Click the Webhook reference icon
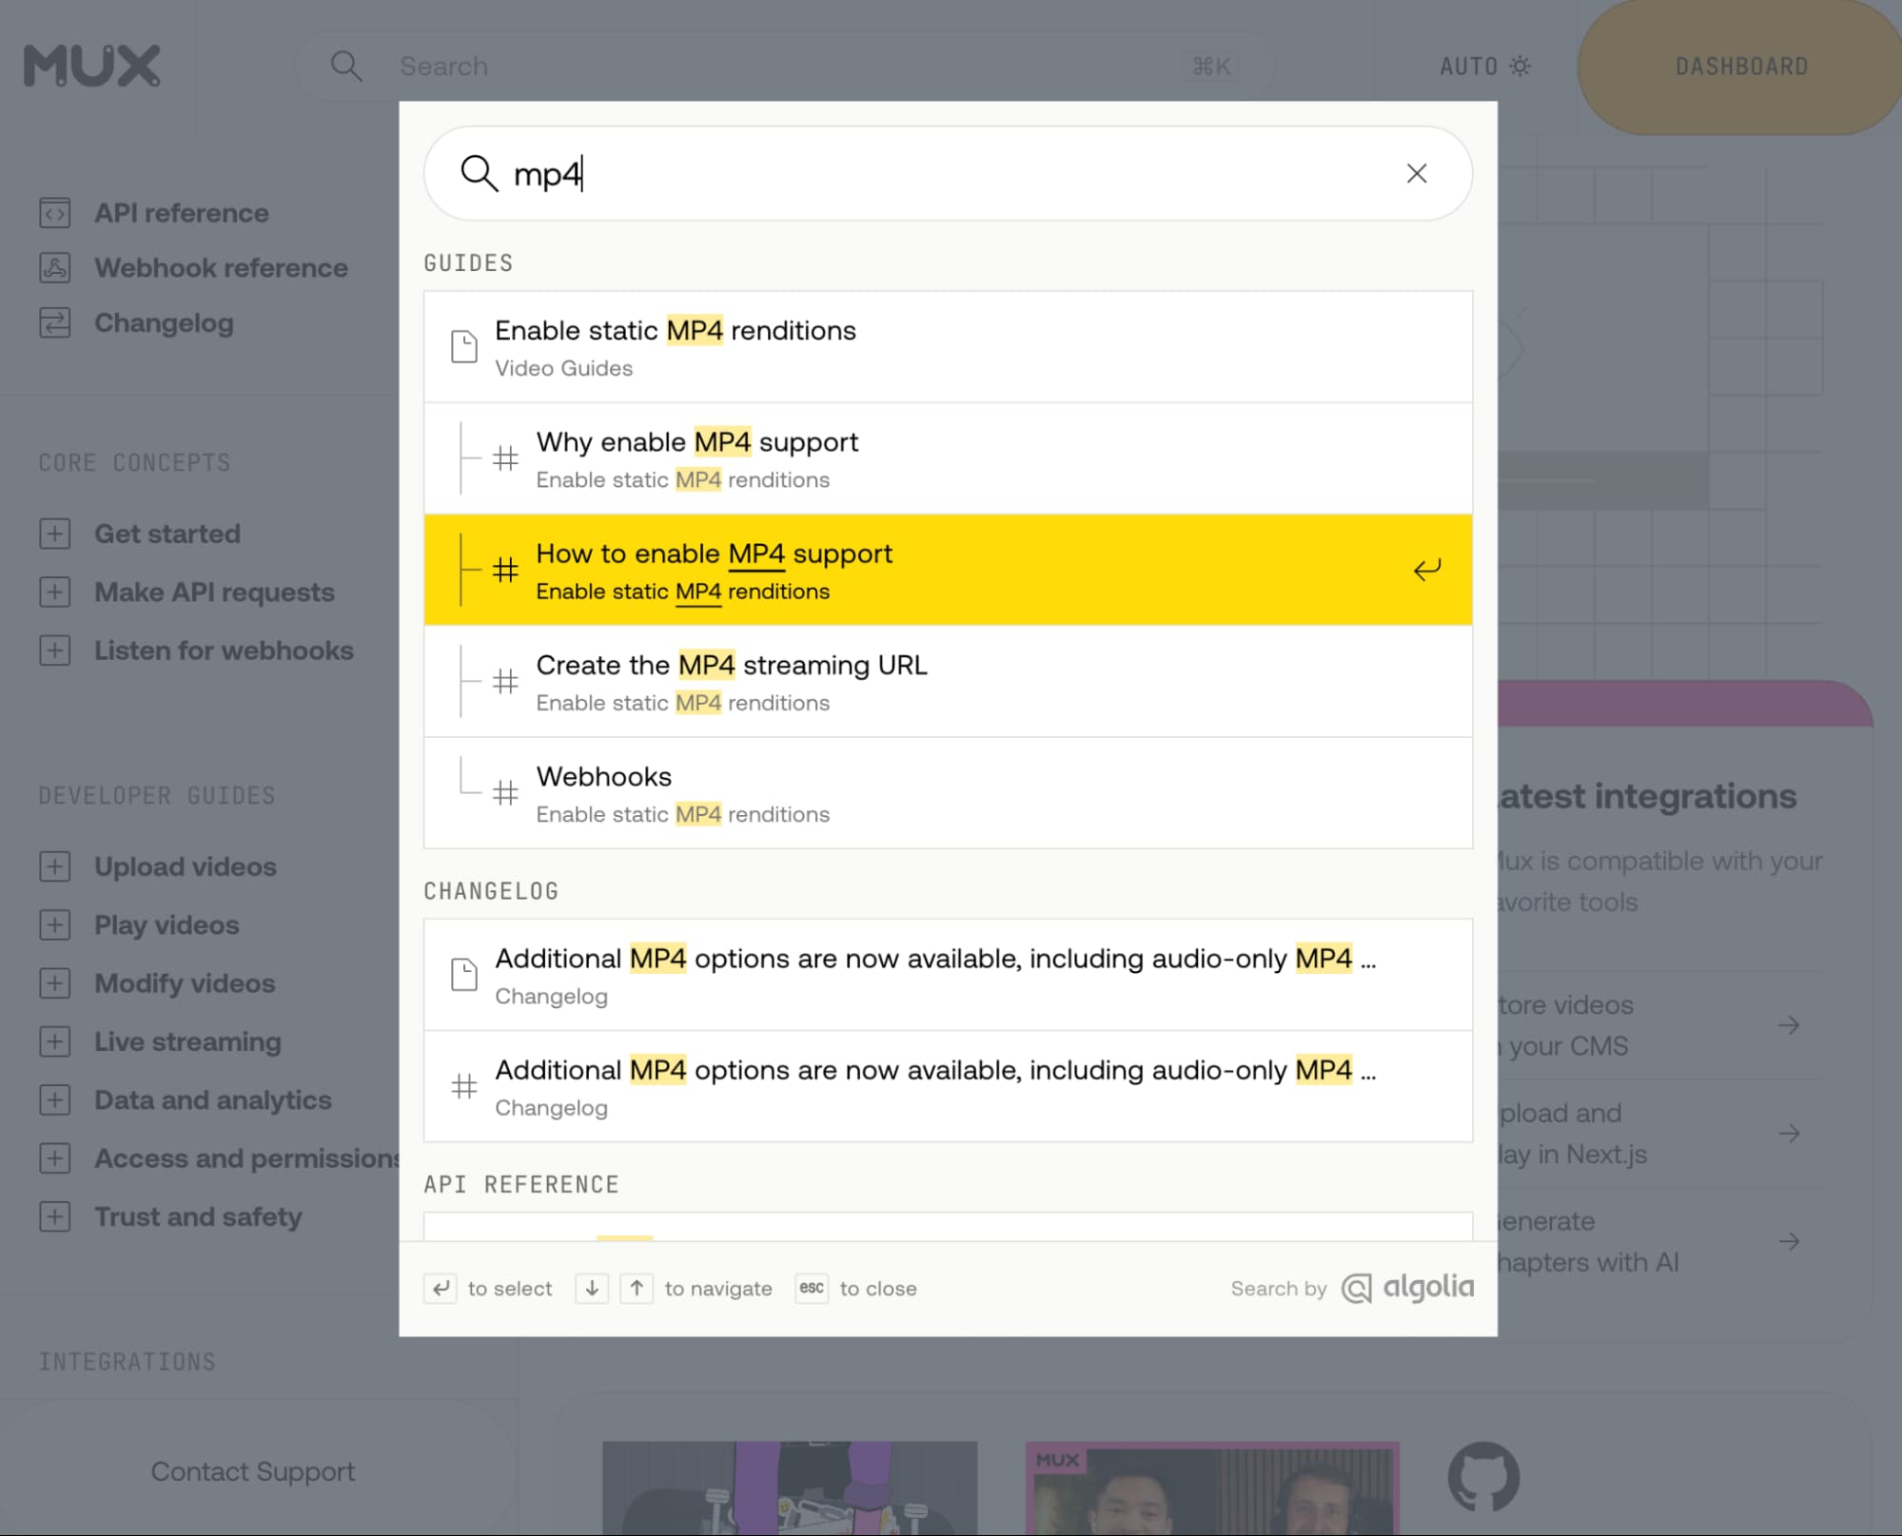 (55, 268)
